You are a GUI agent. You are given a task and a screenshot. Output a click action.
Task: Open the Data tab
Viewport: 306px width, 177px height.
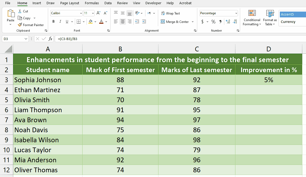108,3
